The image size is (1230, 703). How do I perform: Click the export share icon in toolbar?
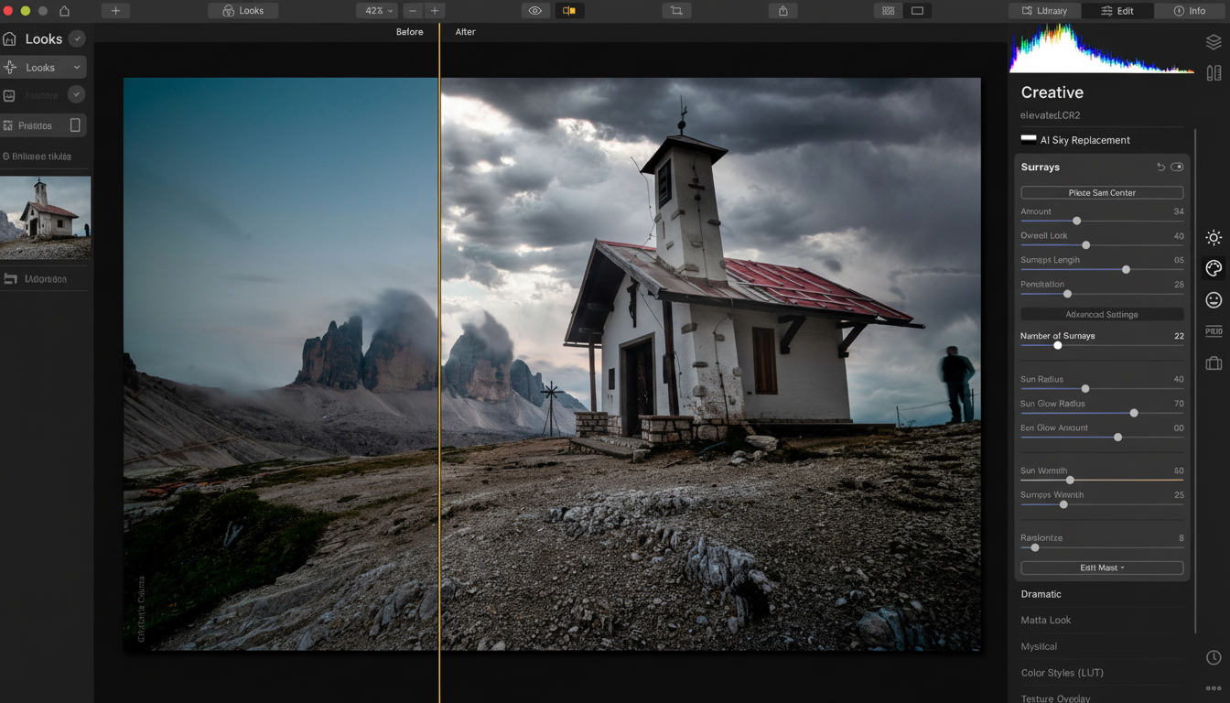click(782, 10)
